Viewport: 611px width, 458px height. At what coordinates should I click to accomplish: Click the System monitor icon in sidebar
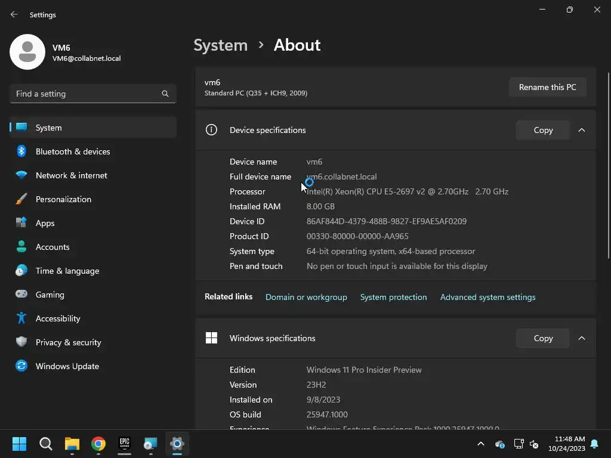pyautogui.click(x=21, y=127)
